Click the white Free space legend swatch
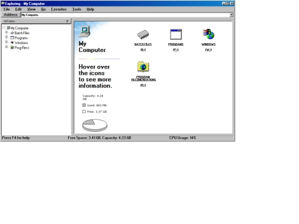Viewport: 299px width, 224px height. point(84,111)
